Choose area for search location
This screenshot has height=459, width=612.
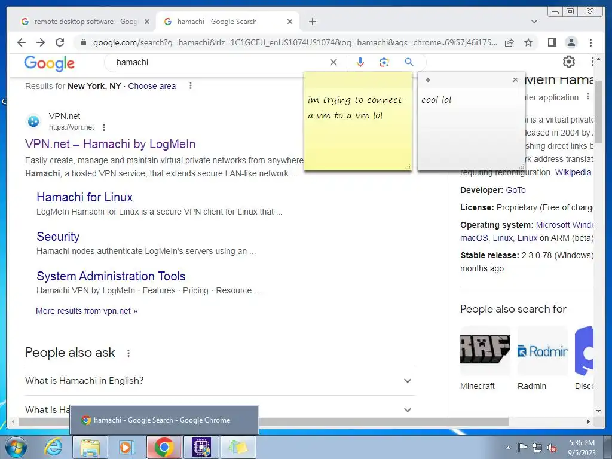pos(152,86)
